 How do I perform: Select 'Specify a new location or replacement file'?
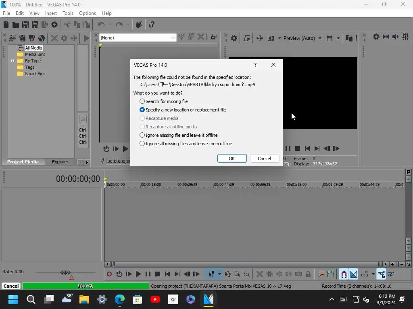pyautogui.click(x=183, y=110)
